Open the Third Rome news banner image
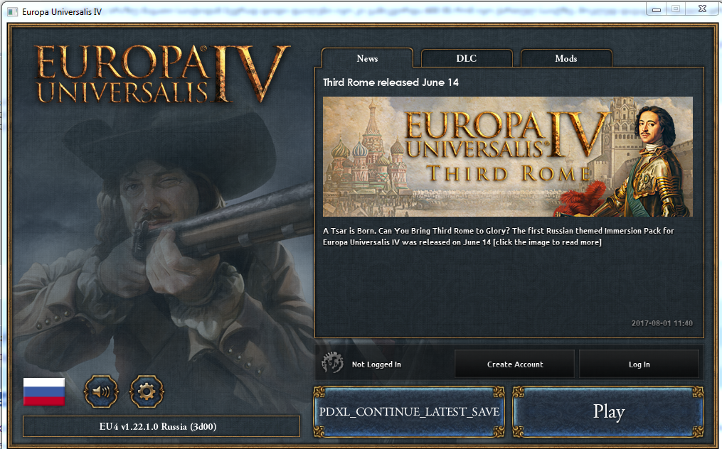The height and width of the screenshot is (449, 722). (507, 156)
